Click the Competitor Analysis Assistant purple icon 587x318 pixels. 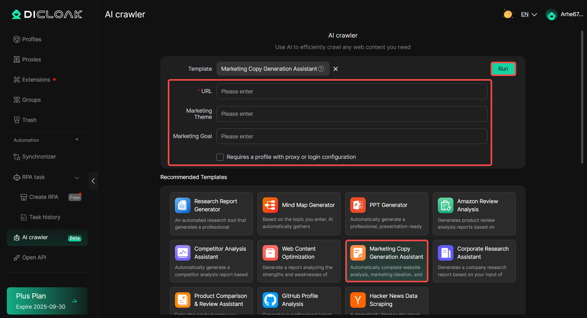pos(183,253)
